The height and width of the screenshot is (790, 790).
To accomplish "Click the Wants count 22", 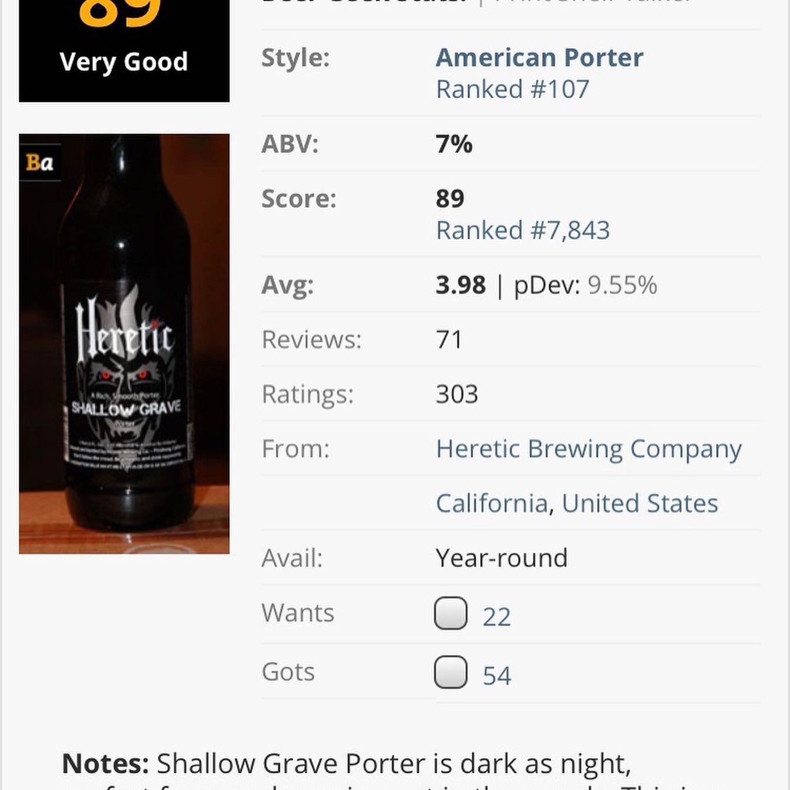I will click(497, 617).
